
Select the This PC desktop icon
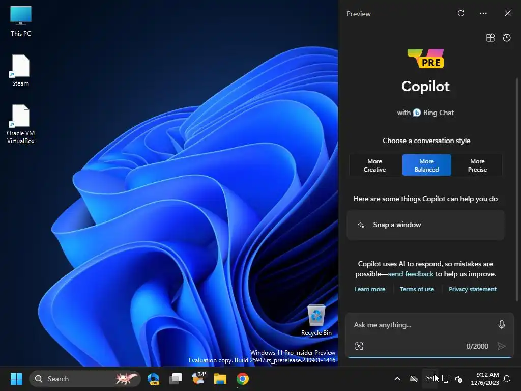(x=20, y=21)
